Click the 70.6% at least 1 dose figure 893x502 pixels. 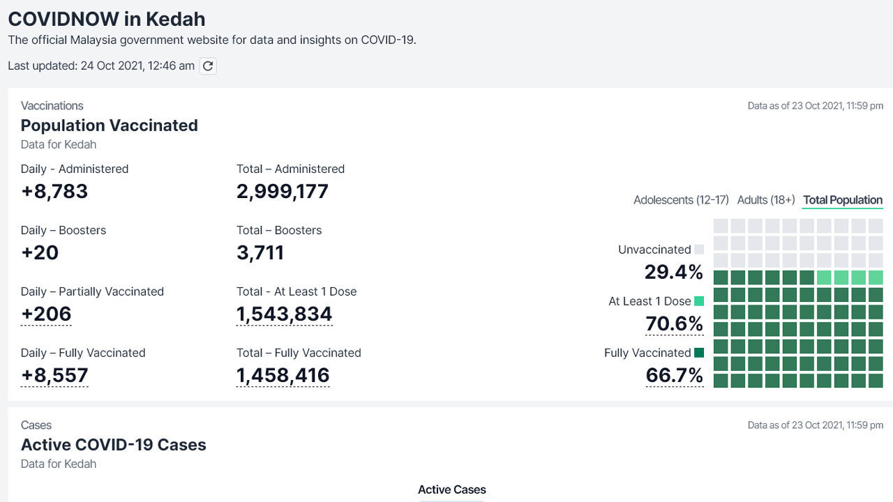point(675,324)
